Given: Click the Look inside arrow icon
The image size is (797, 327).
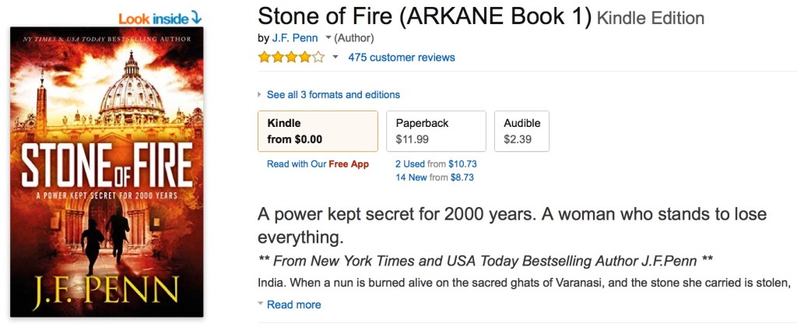Looking at the screenshot, I should tap(196, 17).
